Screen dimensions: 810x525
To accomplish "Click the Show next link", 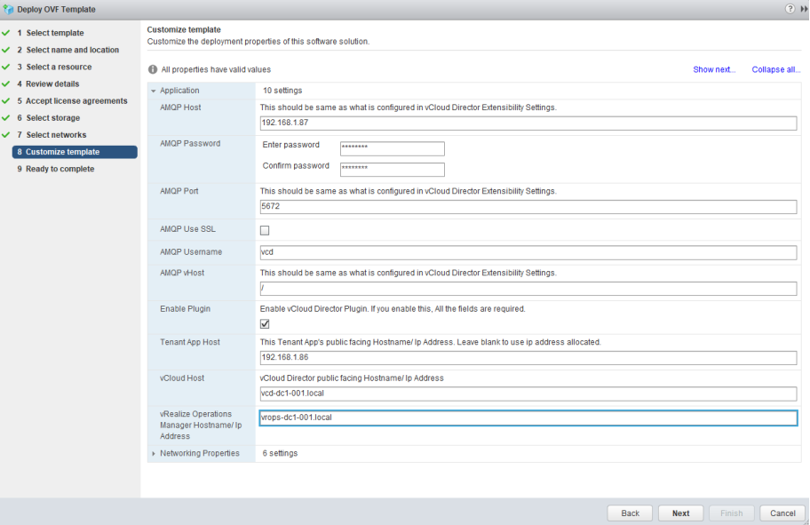I will click(x=714, y=69).
